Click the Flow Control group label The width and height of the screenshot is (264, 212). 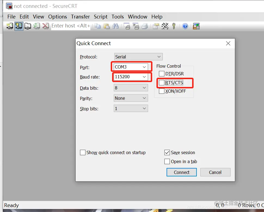point(168,66)
